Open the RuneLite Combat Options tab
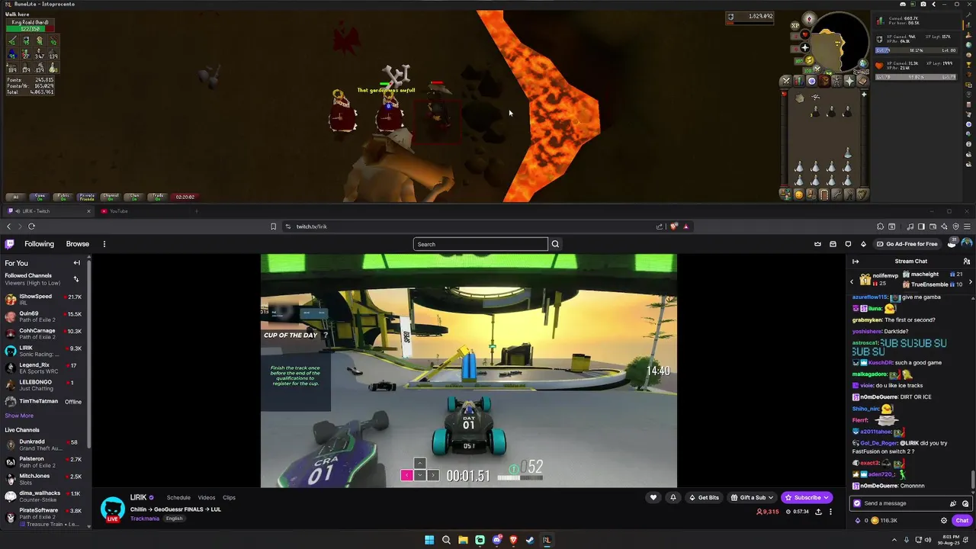The width and height of the screenshot is (976, 549). click(785, 82)
